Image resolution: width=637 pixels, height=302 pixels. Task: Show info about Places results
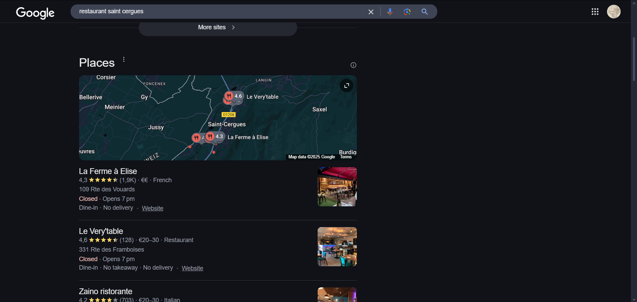click(353, 65)
